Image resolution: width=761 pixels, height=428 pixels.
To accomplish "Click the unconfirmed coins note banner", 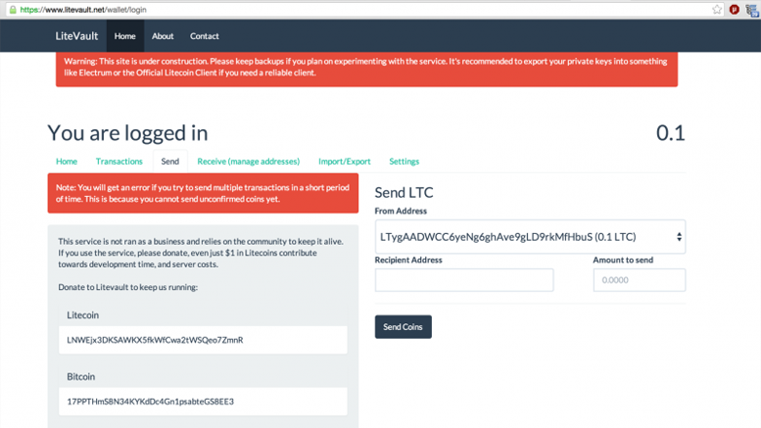I will [203, 193].
